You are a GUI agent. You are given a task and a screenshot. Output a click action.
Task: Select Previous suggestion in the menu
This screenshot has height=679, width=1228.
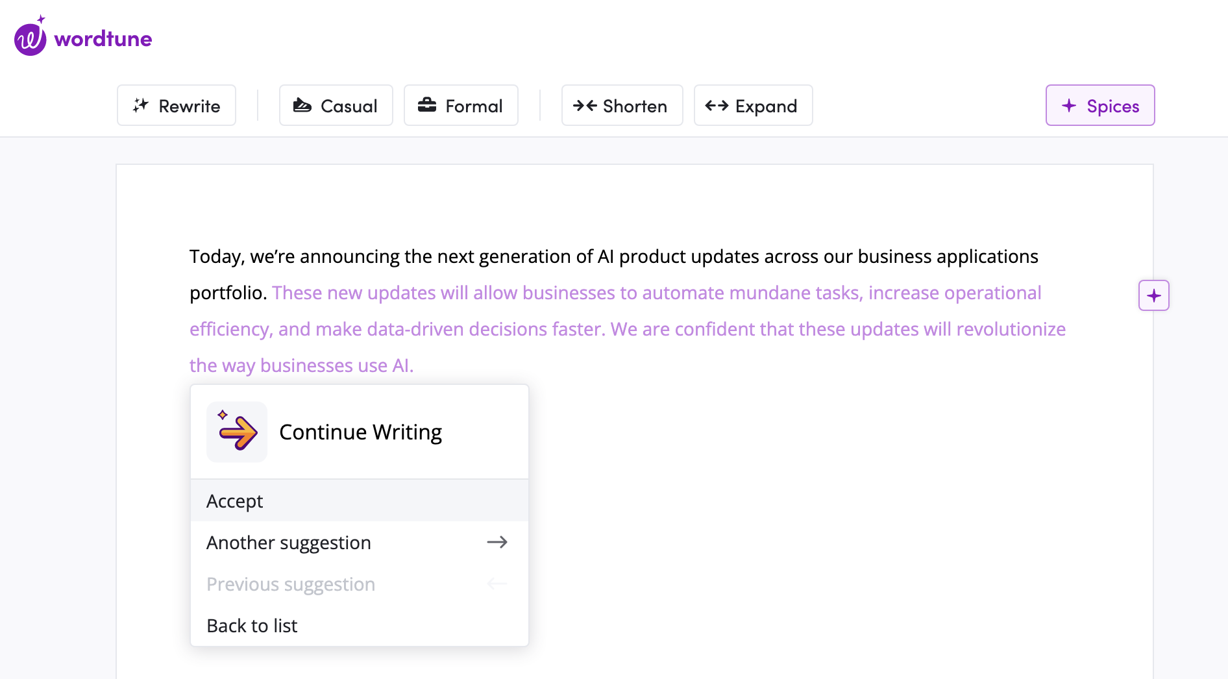(291, 584)
